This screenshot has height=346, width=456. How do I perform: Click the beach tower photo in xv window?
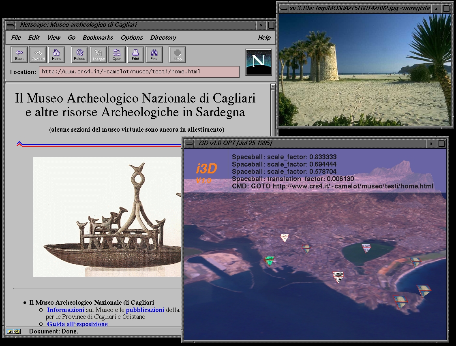[365, 70]
